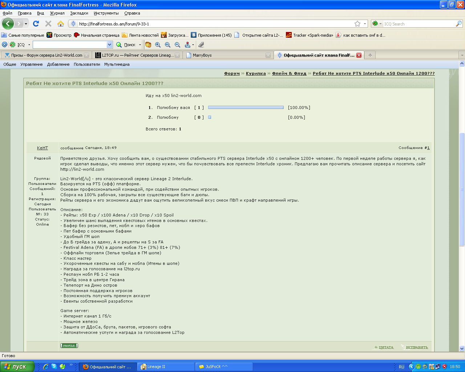
Task: Open the Курилка breadcrumb link
Action: point(256,73)
